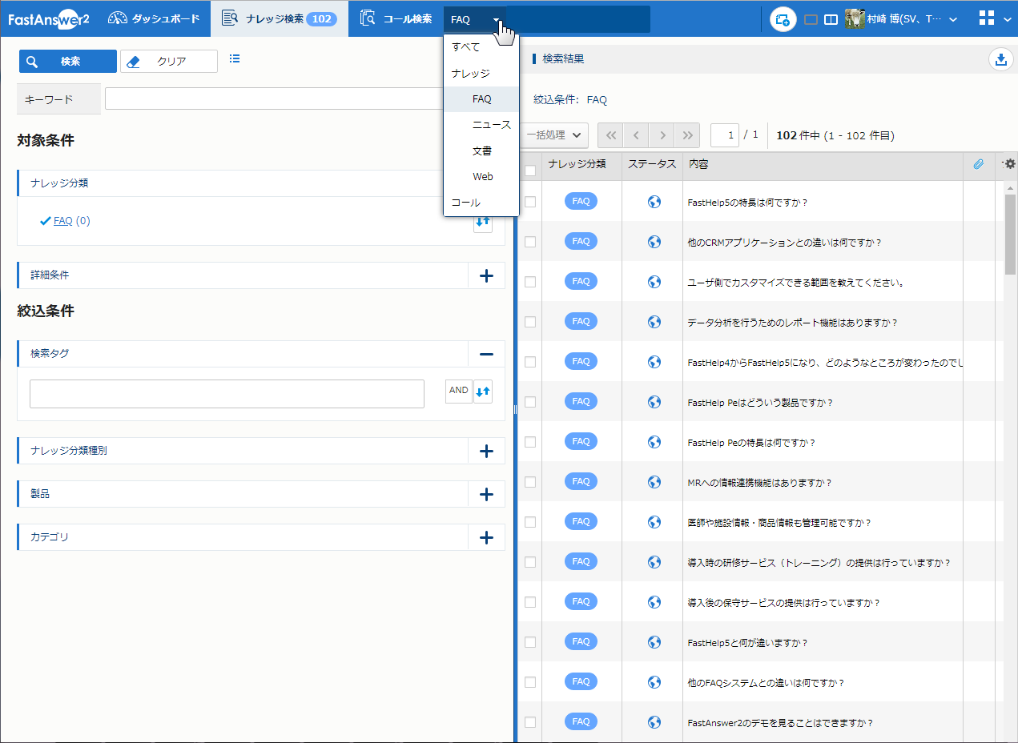Select checkbox for MRへの情報連携機能 row
Viewport: 1018px width, 743px height.
[530, 482]
